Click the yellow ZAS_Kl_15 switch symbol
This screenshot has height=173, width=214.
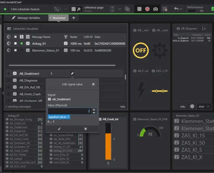tap(160, 91)
